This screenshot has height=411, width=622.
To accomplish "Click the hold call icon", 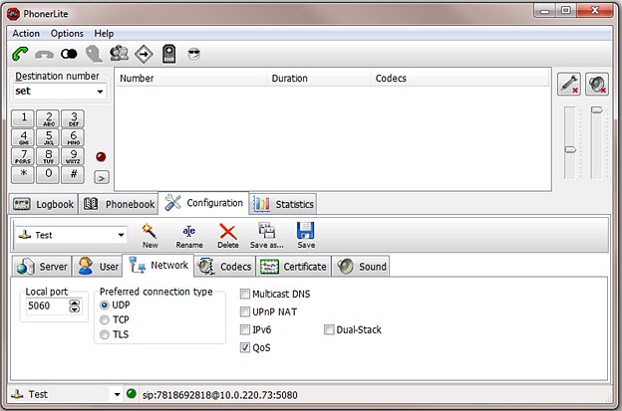I will click(69, 54).
